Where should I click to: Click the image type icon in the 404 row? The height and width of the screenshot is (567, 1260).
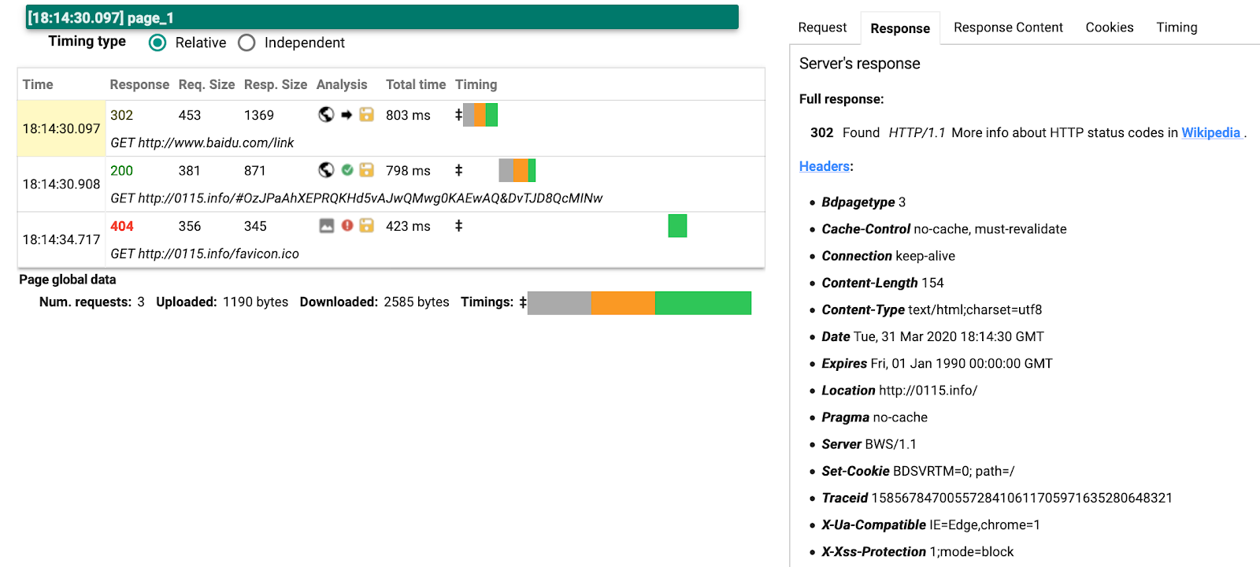pos(326,226)
